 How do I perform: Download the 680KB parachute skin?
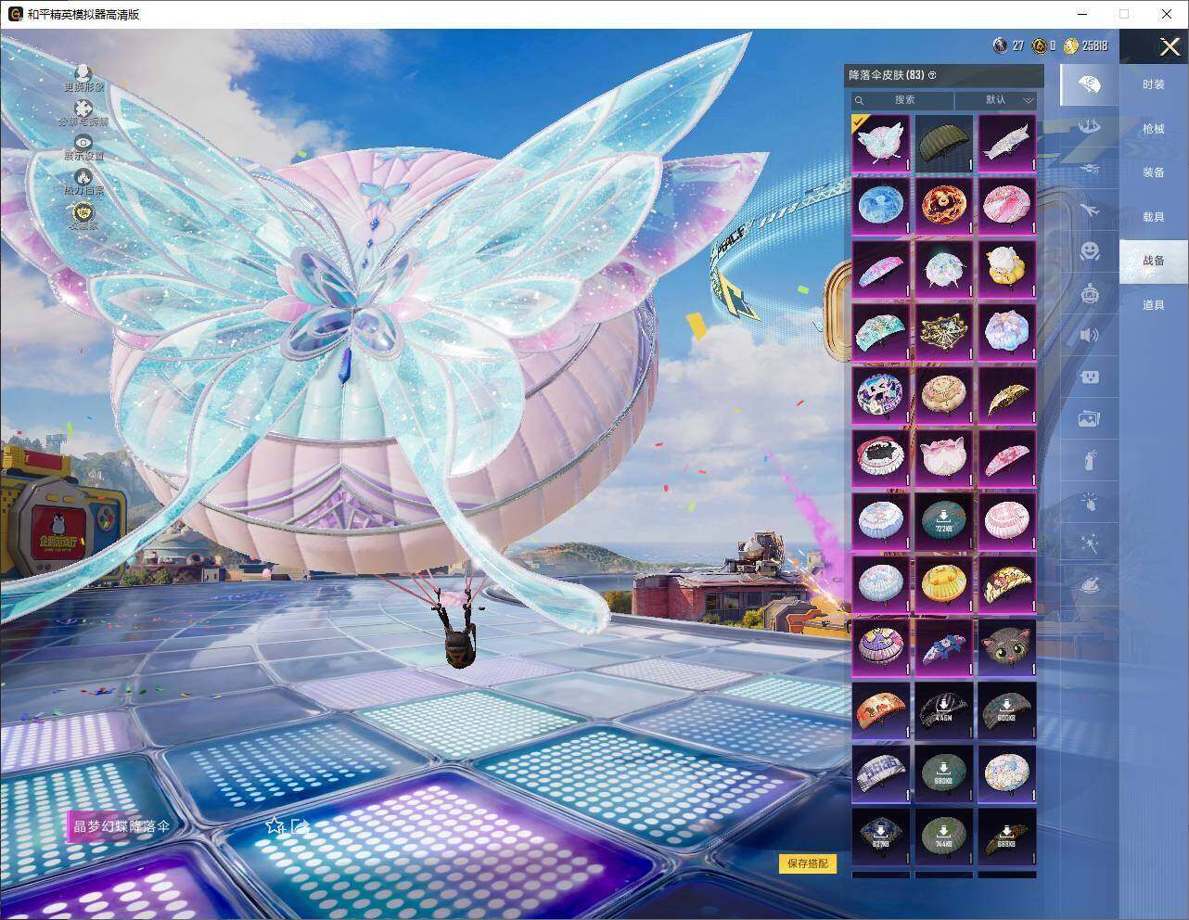944,774
